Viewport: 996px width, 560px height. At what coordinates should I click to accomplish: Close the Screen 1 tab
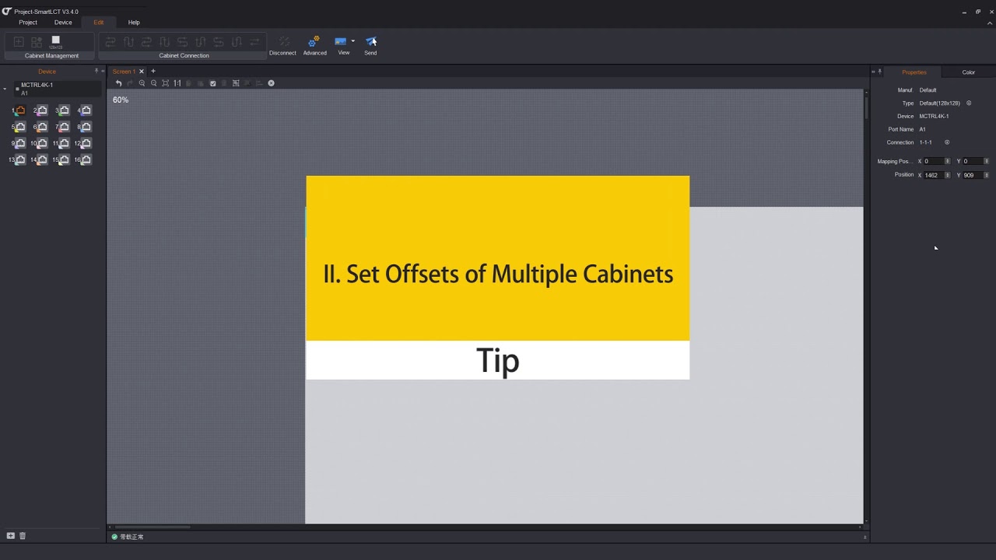coord(142,72)
